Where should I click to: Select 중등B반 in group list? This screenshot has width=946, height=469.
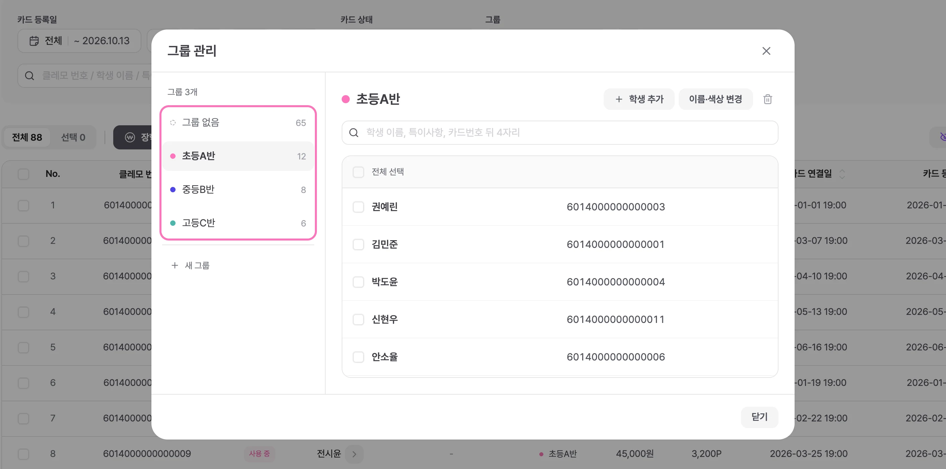click(238, 190)
